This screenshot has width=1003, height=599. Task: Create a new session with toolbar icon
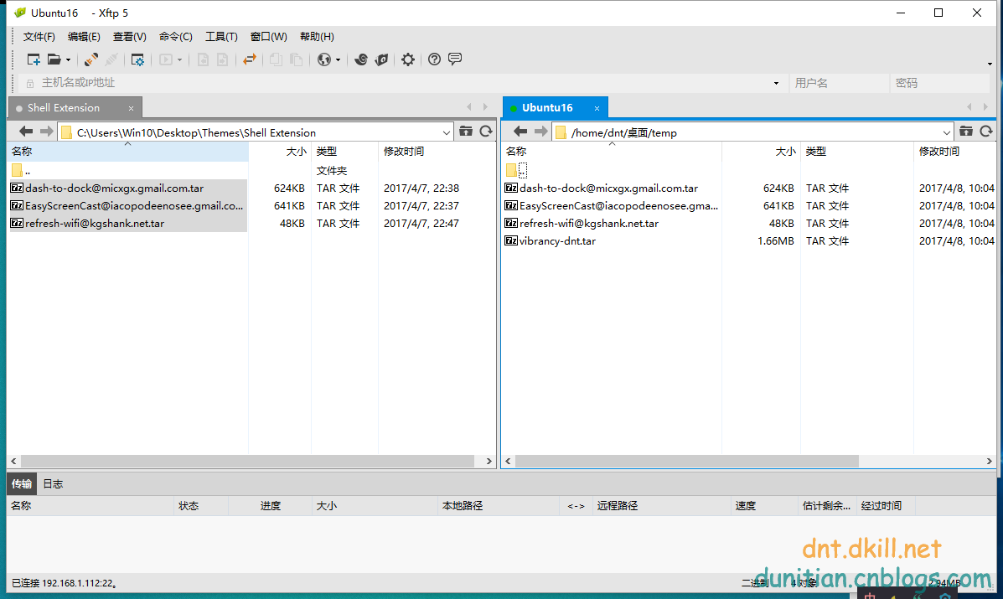[x=34, y=59]
